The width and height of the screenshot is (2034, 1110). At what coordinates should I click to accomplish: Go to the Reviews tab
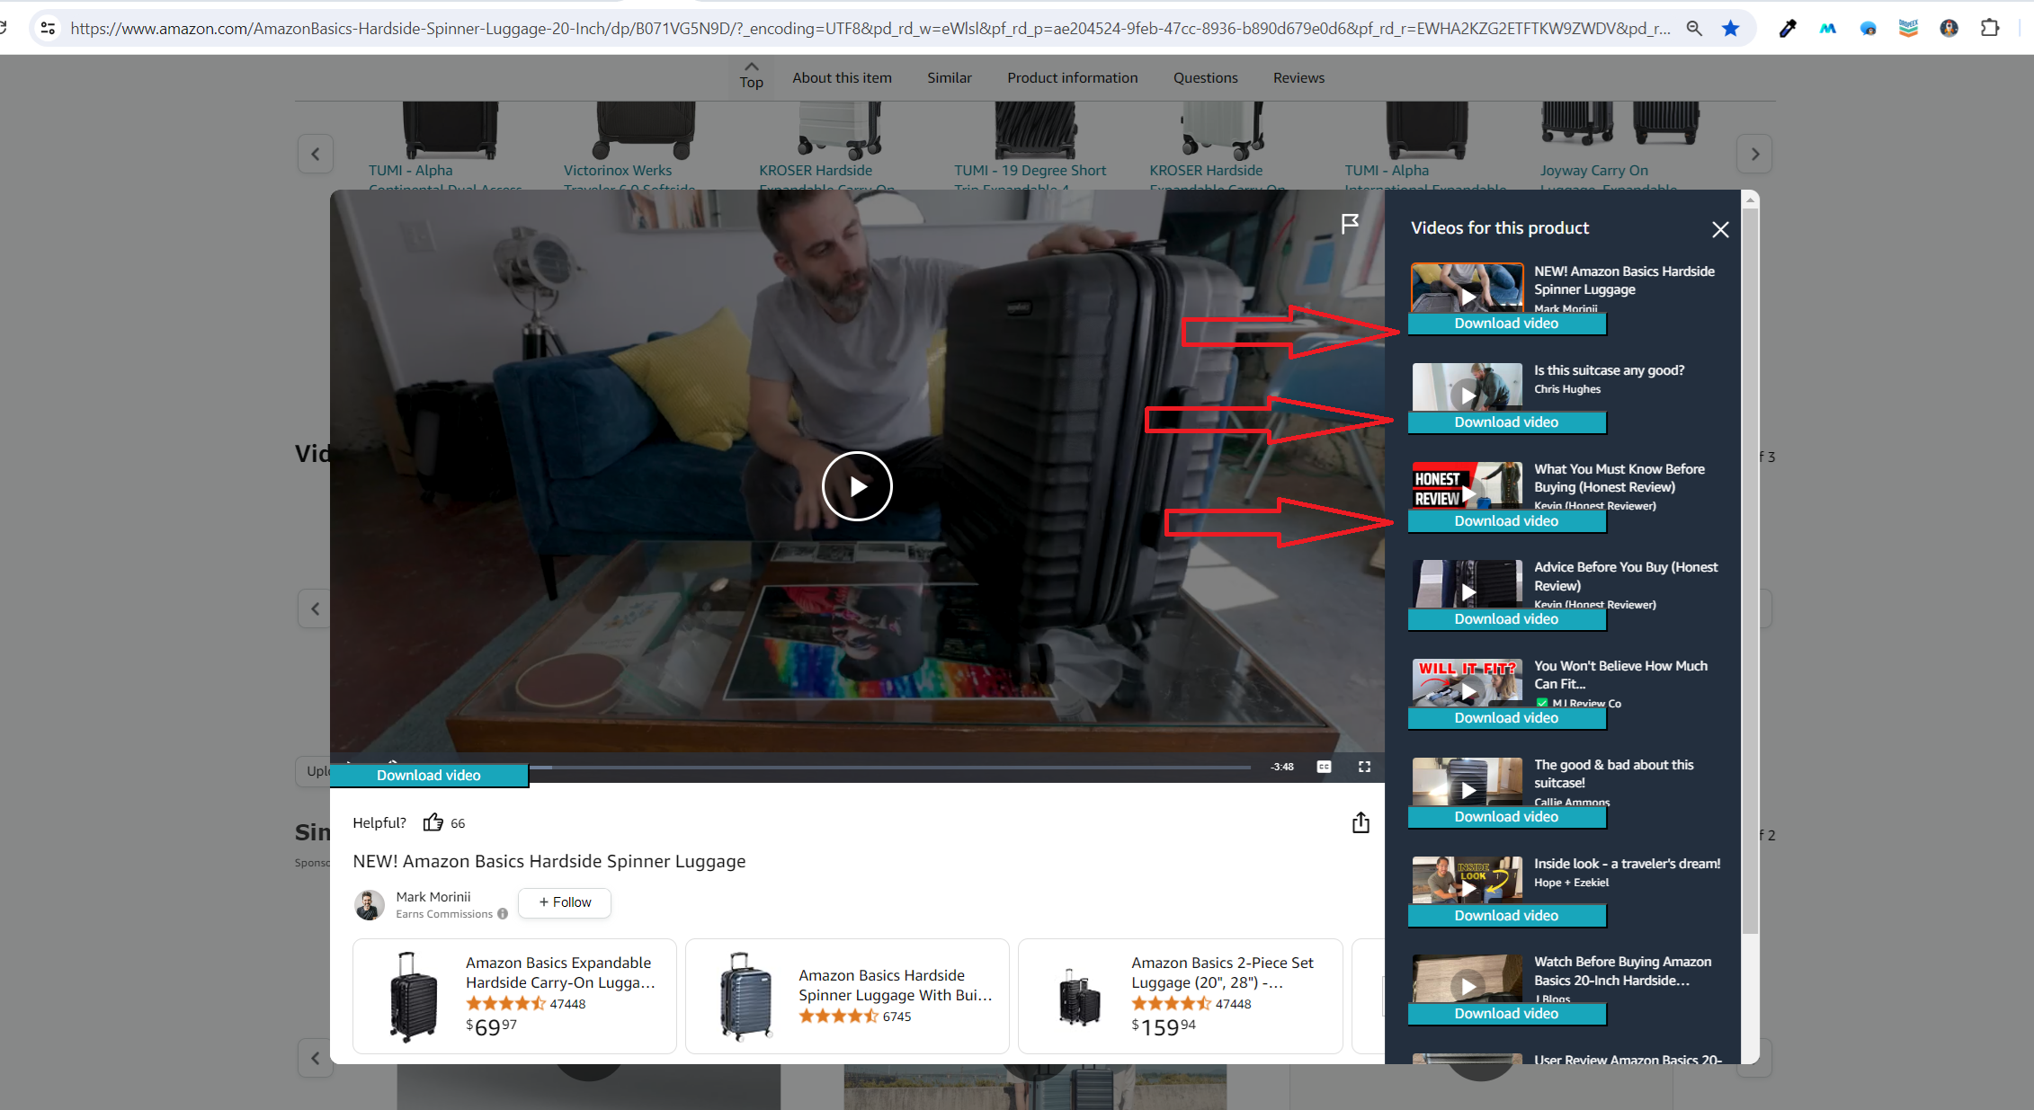(1298, 78)
